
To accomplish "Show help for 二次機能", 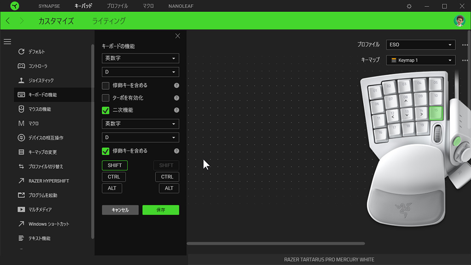I will [x=176, y=110].
